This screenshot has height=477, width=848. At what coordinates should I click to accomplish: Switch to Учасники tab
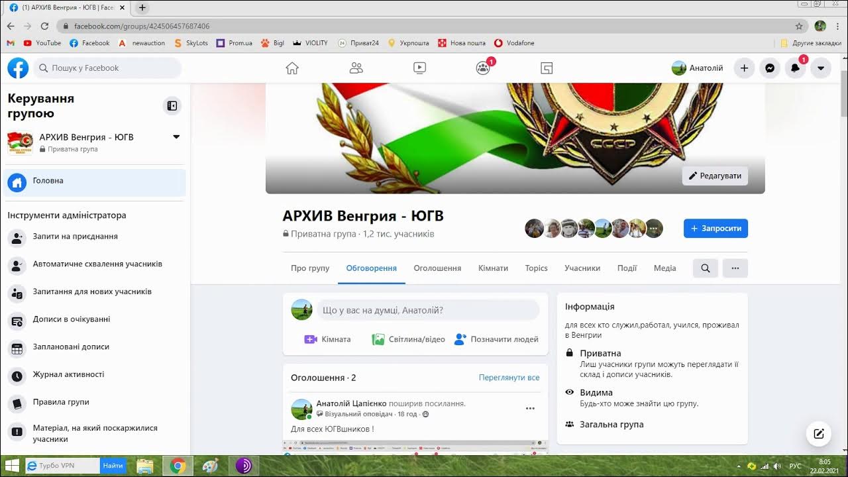point(582,268)
